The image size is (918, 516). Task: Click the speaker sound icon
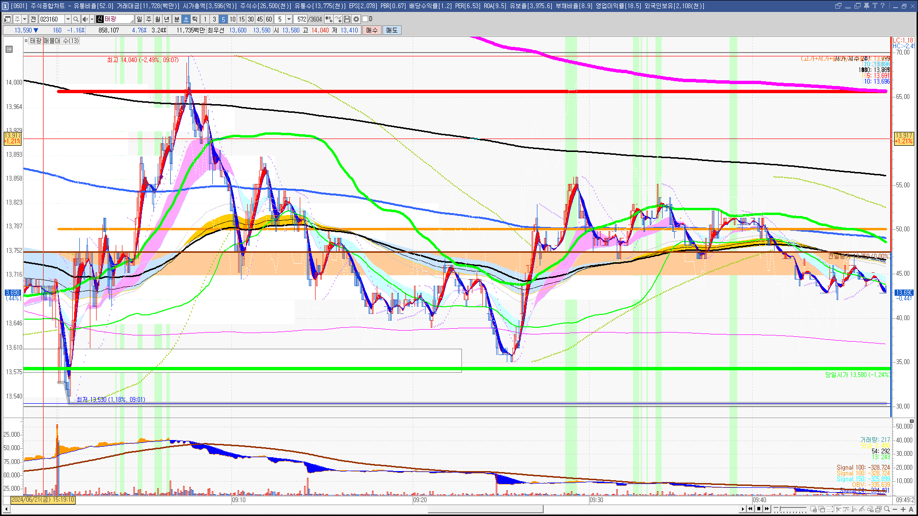pos(85,19)
